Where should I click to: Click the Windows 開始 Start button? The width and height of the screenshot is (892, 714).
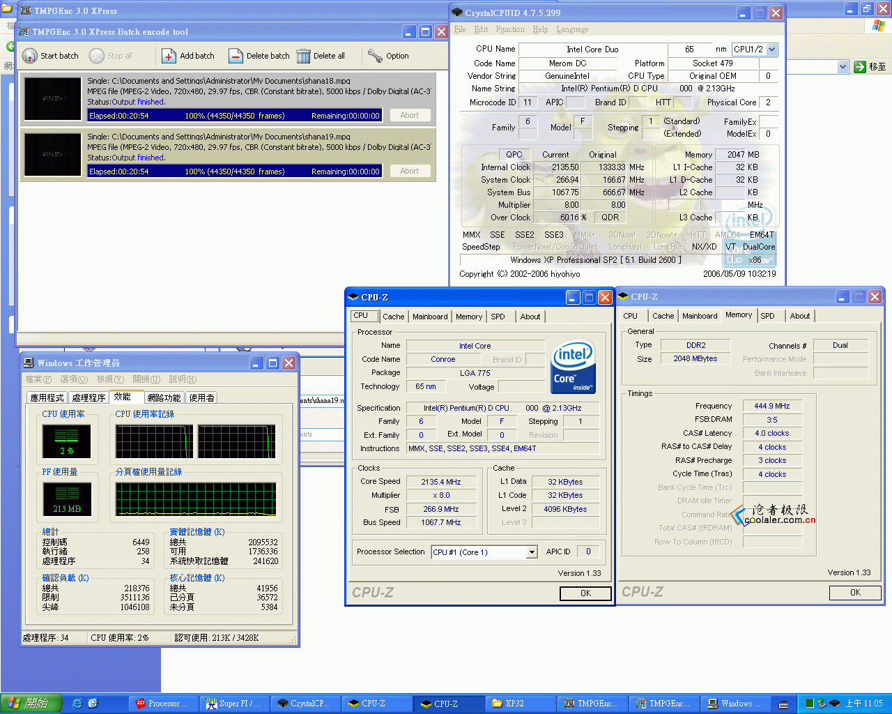pos(31,704)
